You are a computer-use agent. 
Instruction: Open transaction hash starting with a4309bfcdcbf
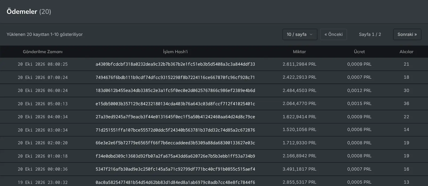(x=175, y=64)
